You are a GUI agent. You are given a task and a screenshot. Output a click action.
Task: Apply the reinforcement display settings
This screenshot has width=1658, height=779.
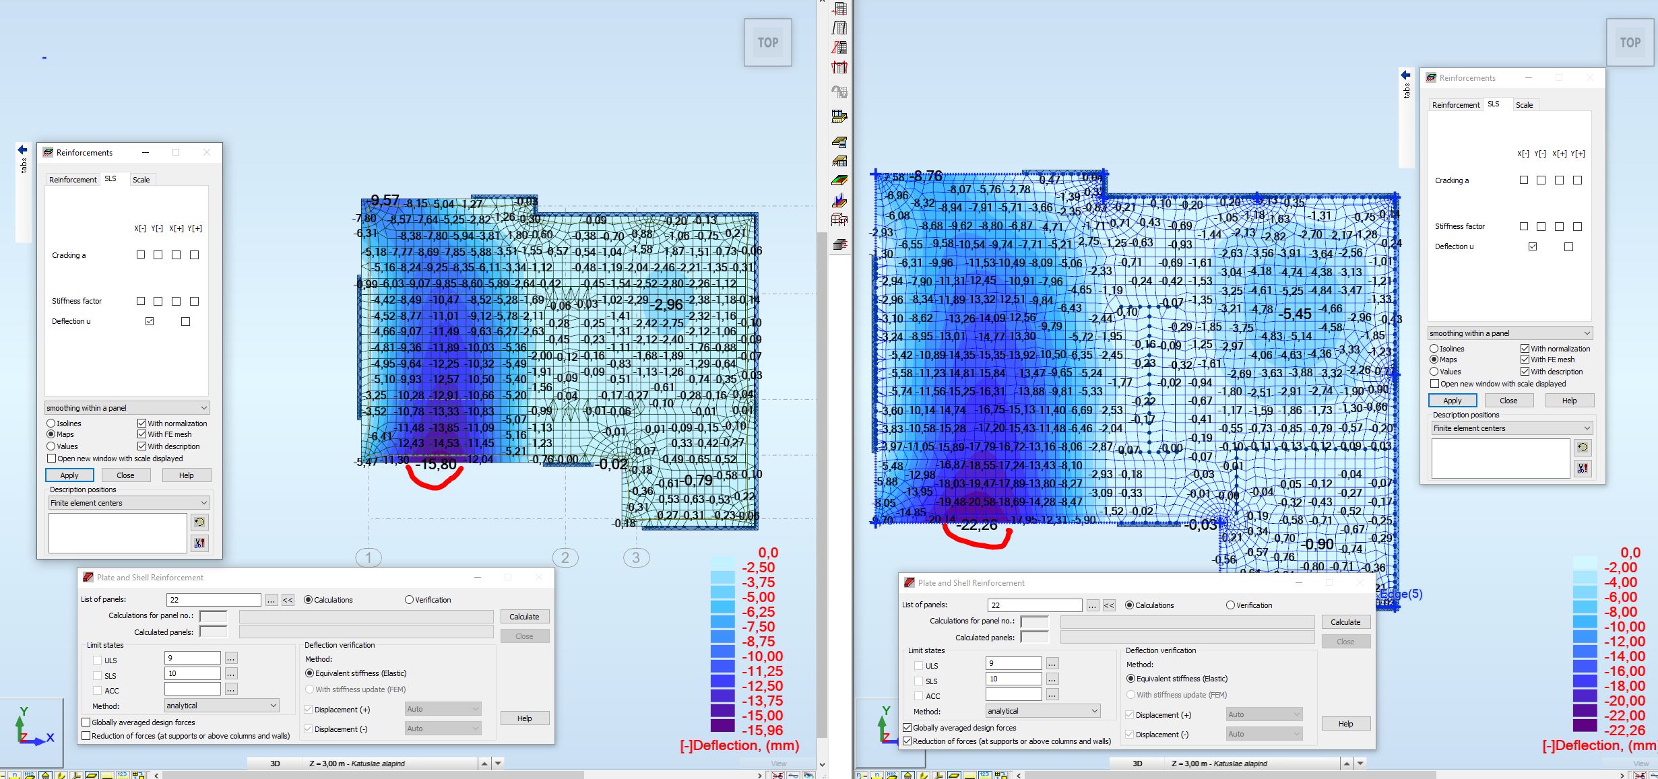[69, 475]
